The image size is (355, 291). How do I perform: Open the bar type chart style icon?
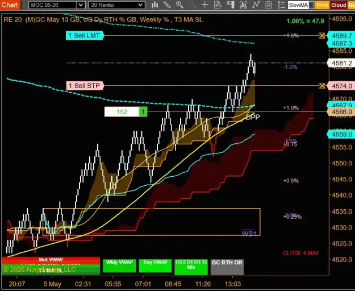pyautogui.click(x=154, y=5)
